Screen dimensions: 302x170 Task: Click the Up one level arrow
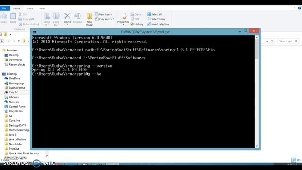click(x=19, y=41)
